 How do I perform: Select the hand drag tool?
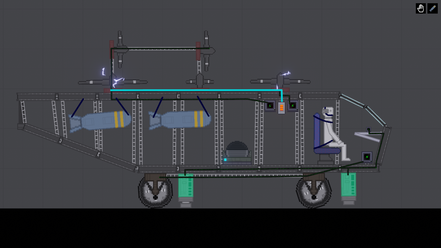point(421,8)
